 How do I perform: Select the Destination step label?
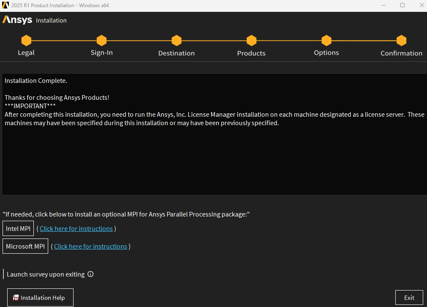[x=176, y=53]
